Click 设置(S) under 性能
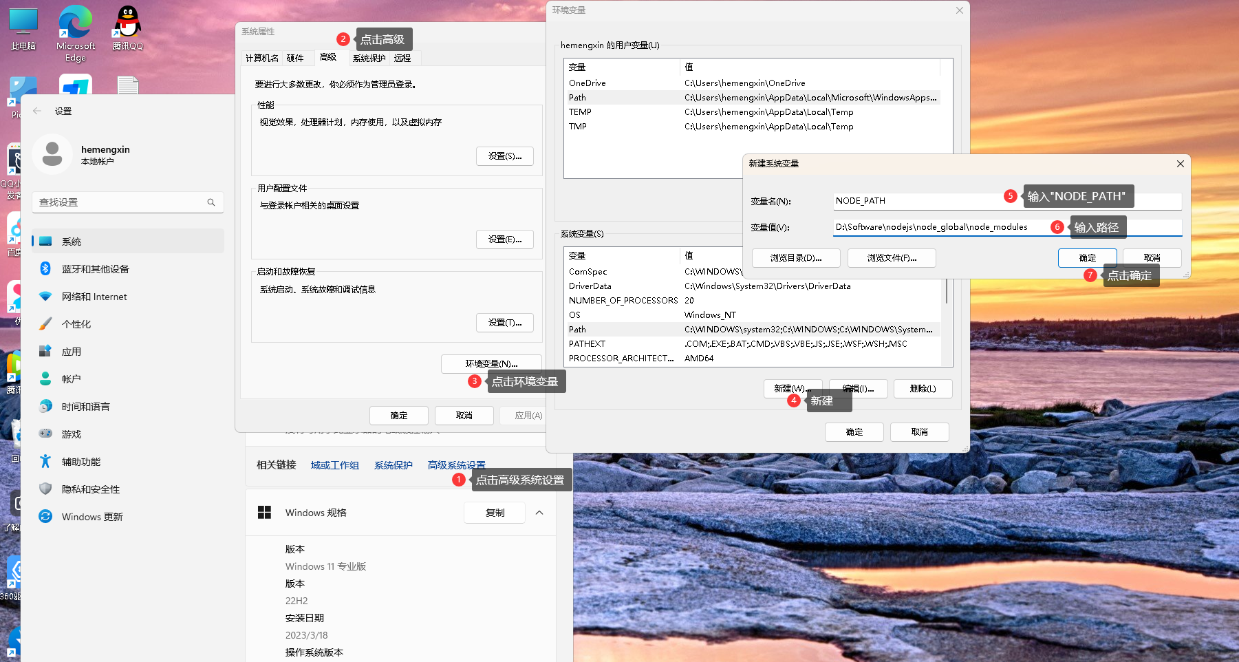 [505, 156]
